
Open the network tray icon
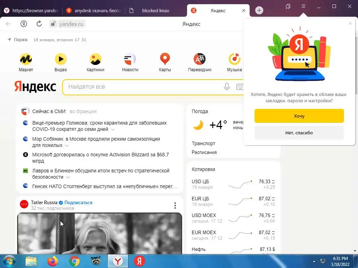[323, 261]
